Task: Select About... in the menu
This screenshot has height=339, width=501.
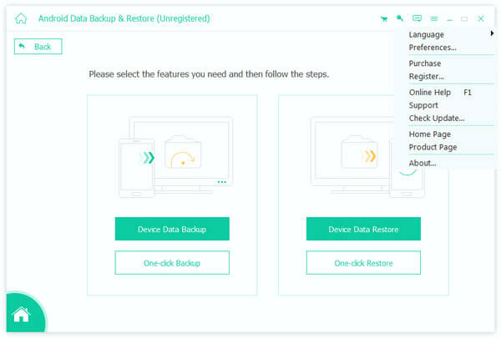Action: (x=422, y=164)
